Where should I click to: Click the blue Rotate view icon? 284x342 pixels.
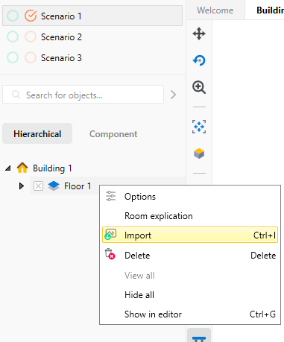click(199, 60)
